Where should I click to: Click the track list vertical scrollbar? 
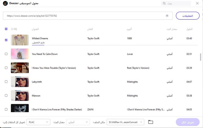200,57
